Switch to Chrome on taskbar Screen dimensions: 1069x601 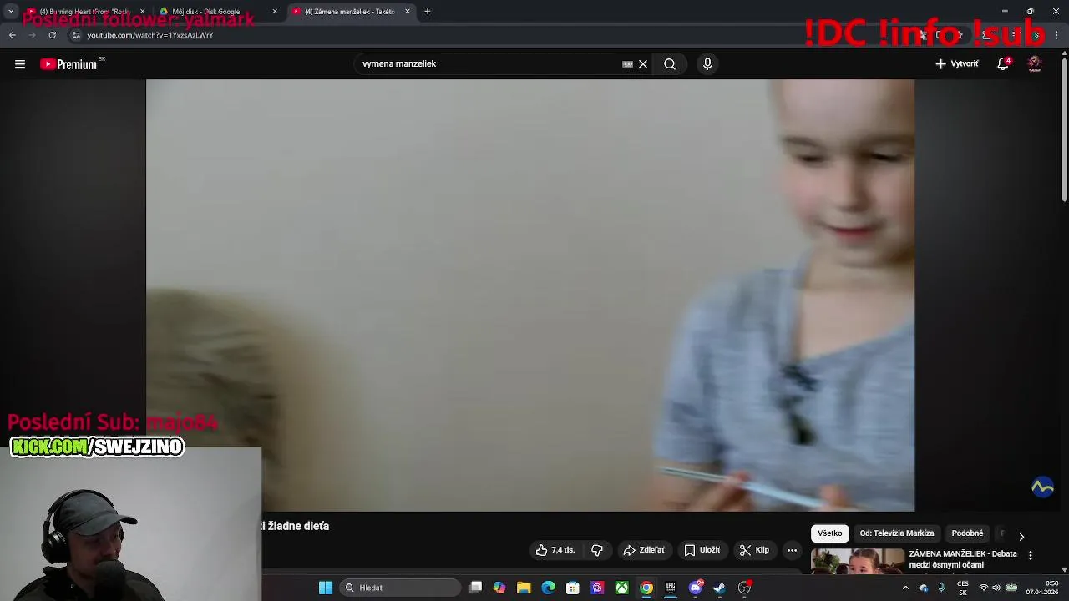tap(646, 588)
